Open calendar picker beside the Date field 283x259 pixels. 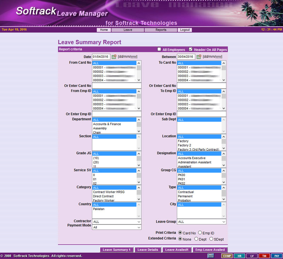point(114,57)
